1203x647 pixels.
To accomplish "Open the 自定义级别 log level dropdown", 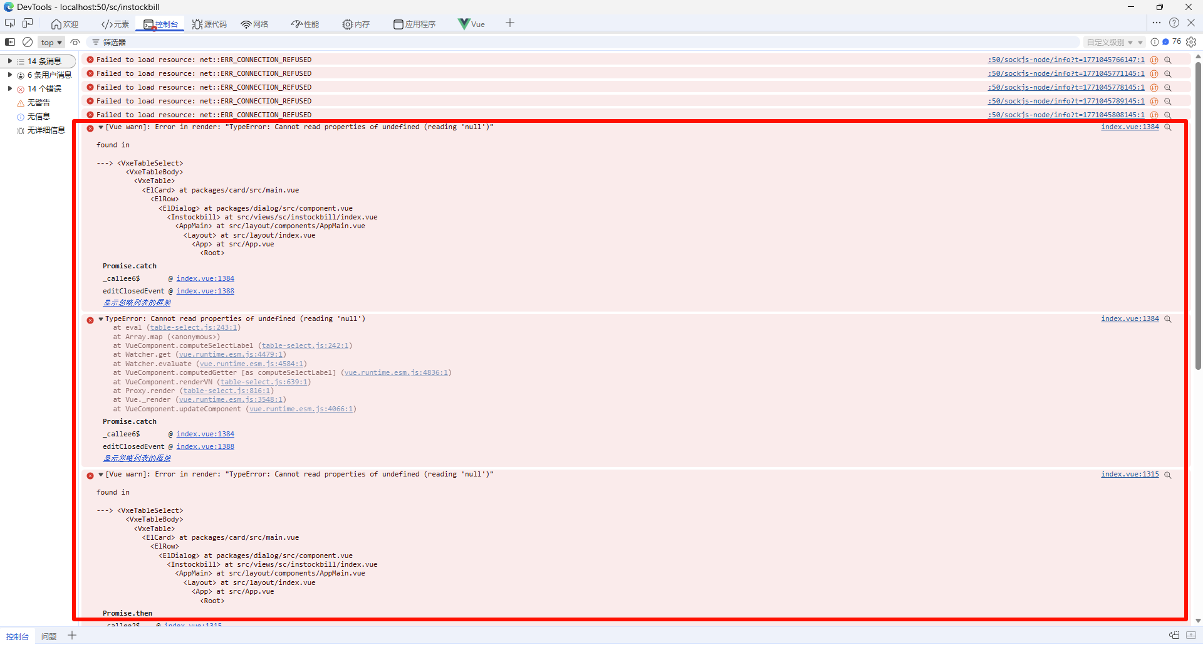I will pyautogui.click(x=1115, y=43).
